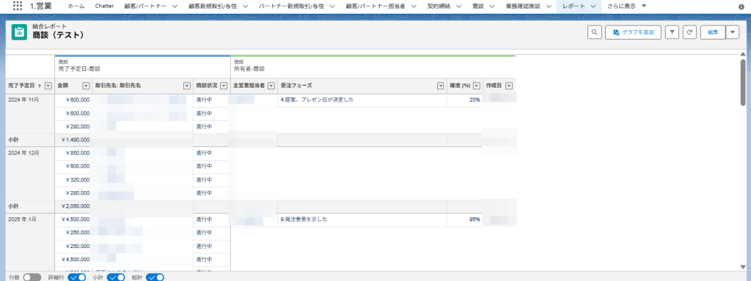Click the sort arrow on 完了予定日 column
Screen dimensions: 751x281
pos(39,86)
